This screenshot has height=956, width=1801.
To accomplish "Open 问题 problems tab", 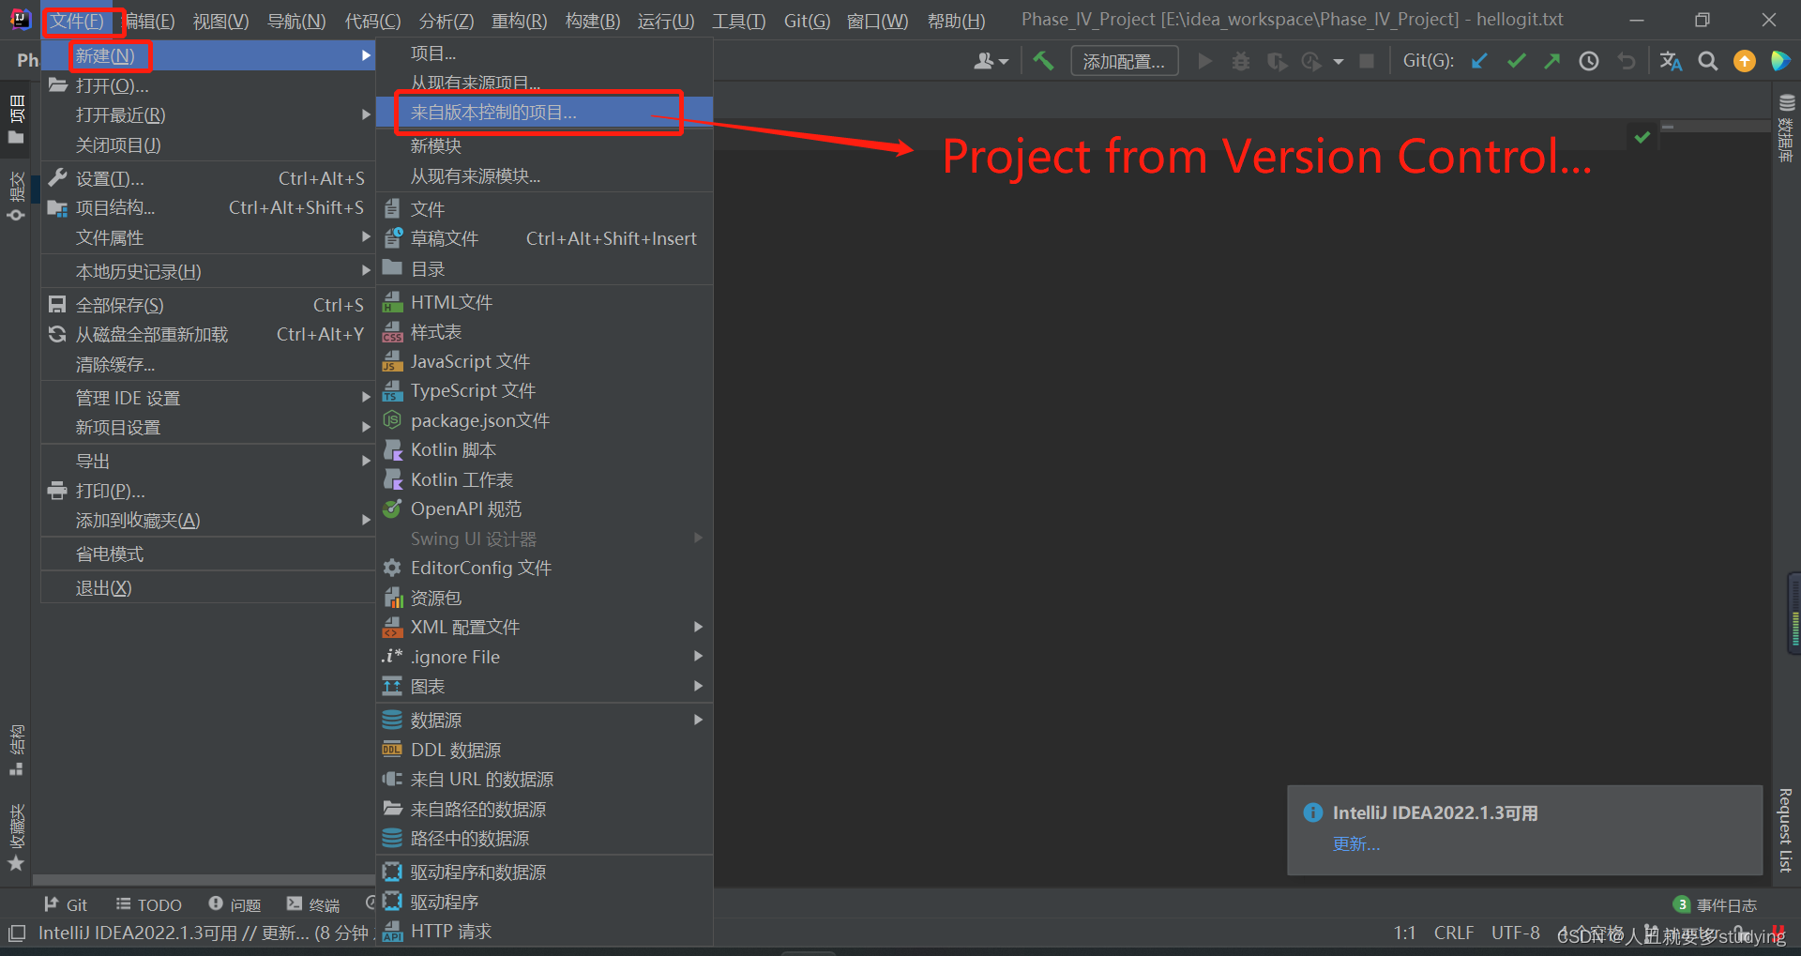I will tap(235, 904).
